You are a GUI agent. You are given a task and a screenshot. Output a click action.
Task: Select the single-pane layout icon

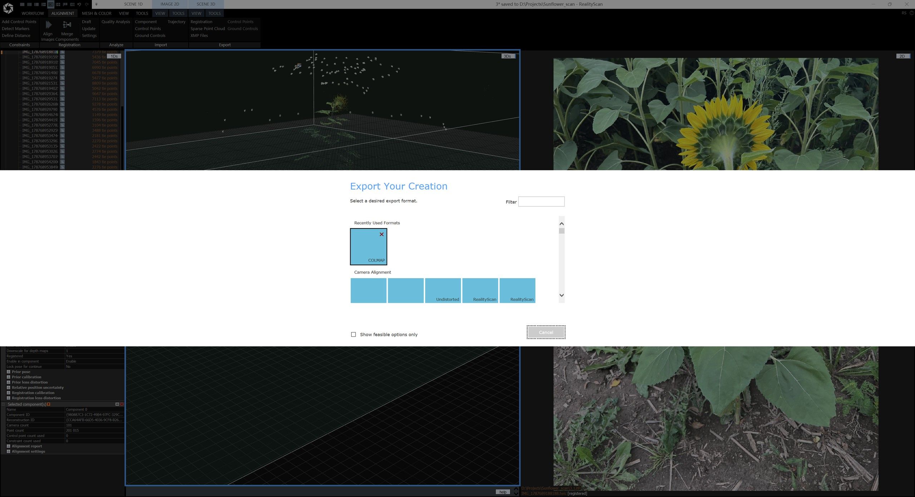click(x=22, y=4)
